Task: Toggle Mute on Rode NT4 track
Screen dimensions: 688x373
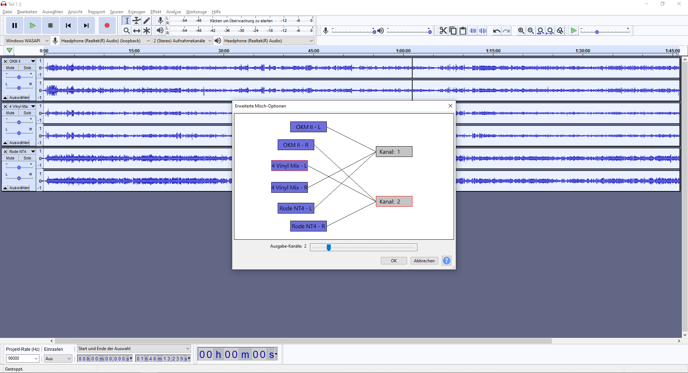Action: coord(10,158)
